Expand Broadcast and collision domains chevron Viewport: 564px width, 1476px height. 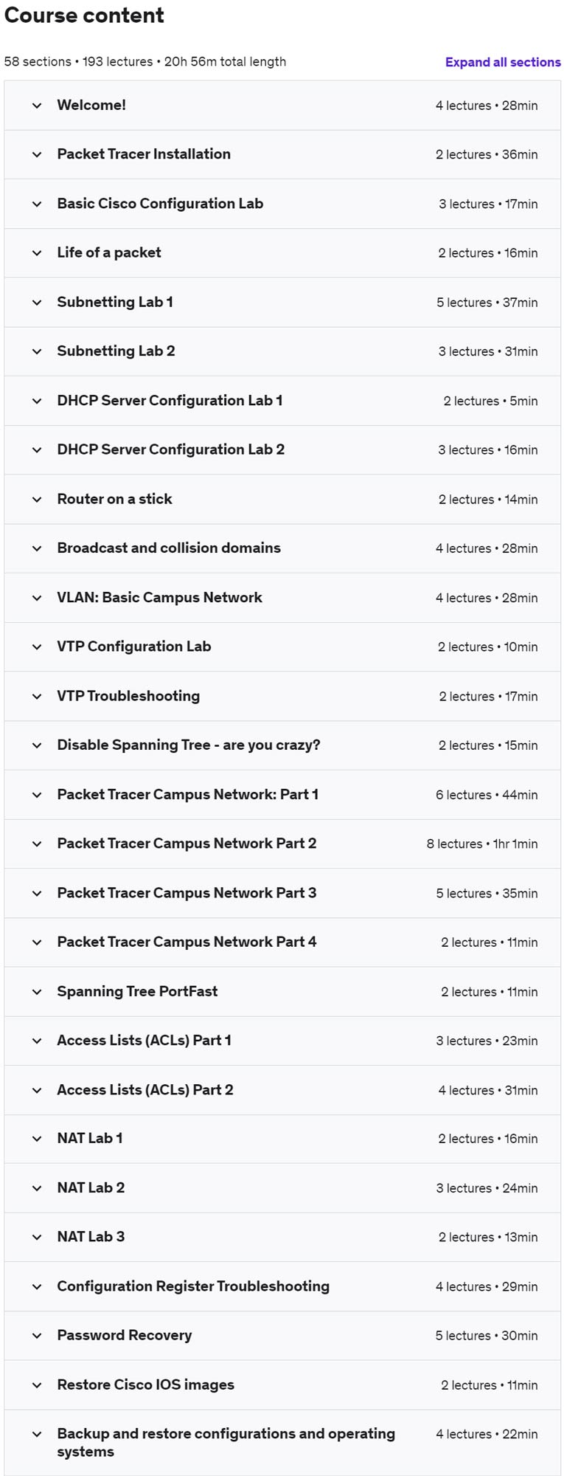(37, 548)
